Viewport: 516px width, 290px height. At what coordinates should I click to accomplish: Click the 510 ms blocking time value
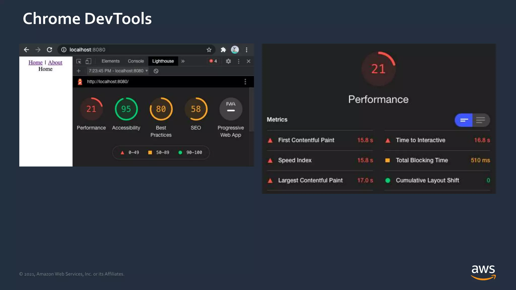coord(480,160)
